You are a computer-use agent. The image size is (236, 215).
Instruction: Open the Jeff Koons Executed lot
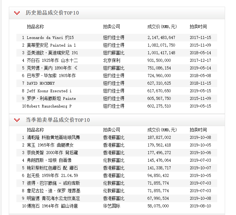click(x=49, y=91)
